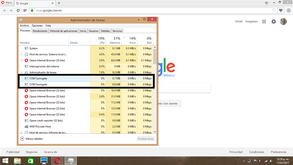The height and width of the screenshot is (165, 293).
Task: Select the Procesos tab
Action: point(25,31)
